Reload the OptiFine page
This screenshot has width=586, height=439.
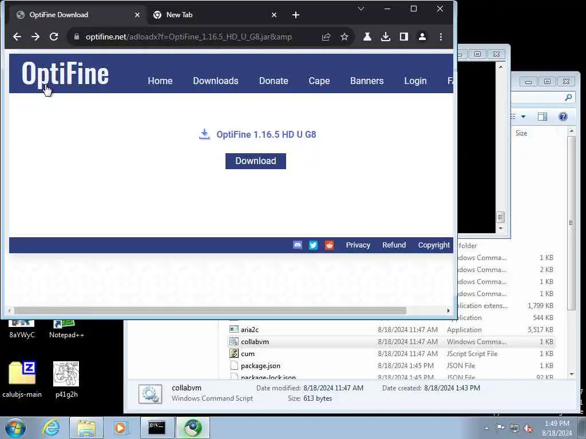click(x=54, y=37)
